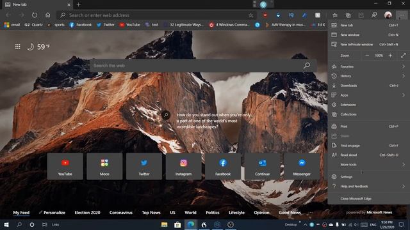Open the Continue quick link tile
This screenshot has width=410, height=230.
coord(263,166)
